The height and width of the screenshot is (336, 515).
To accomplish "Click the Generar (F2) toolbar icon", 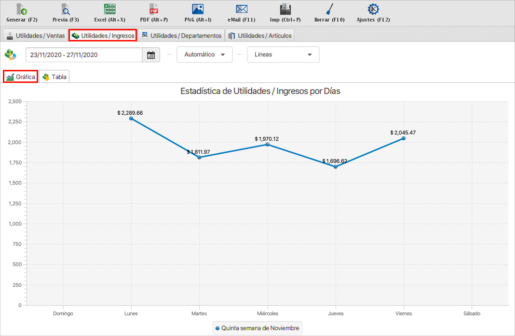I will pyautogui.click(x=22, y=9).
